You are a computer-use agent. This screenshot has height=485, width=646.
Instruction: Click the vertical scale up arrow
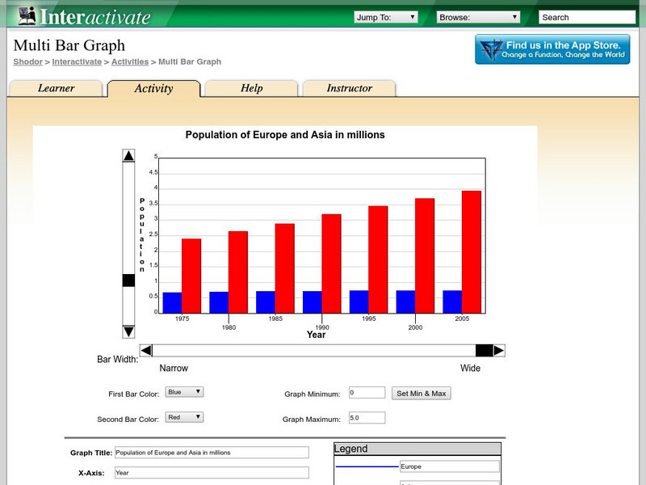128,156
